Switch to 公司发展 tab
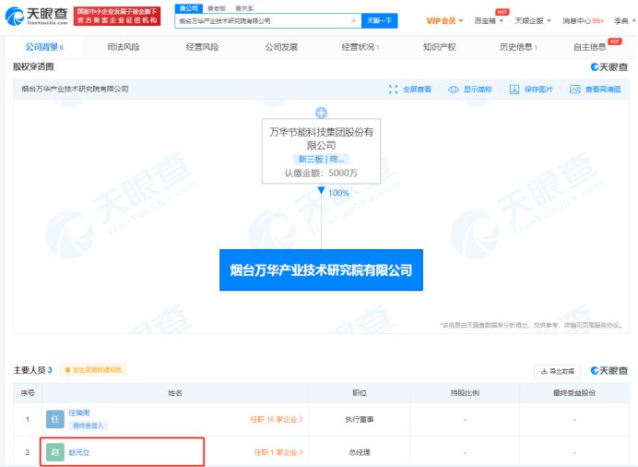The width and height of the screenshot is (638, 467). tap(281, 47)
